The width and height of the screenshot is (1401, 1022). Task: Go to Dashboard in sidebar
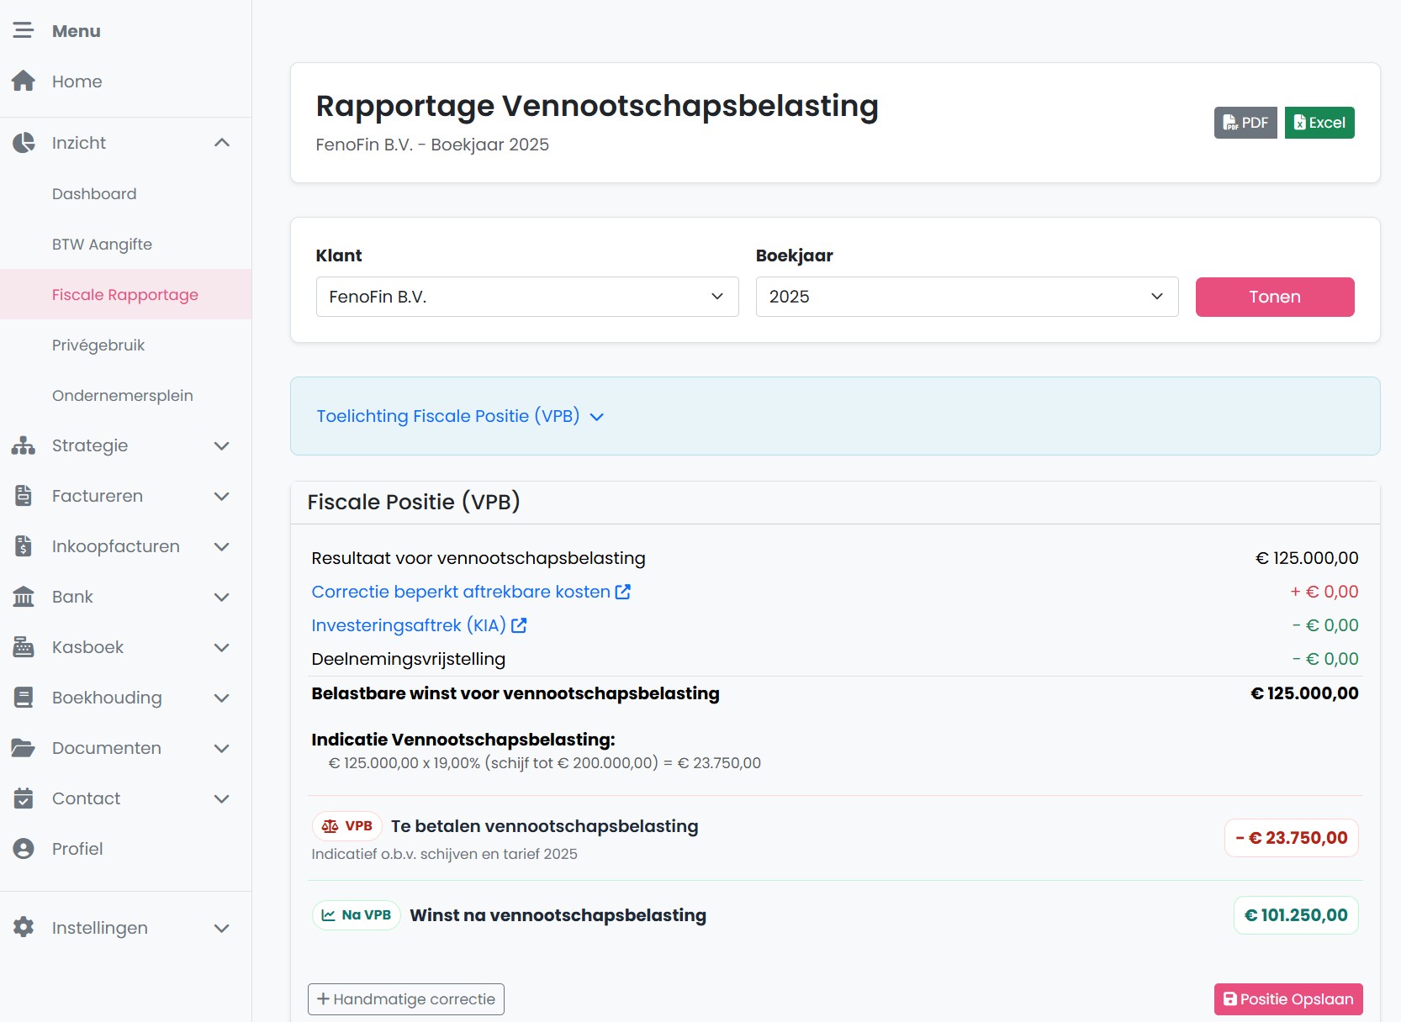[94, 194]
